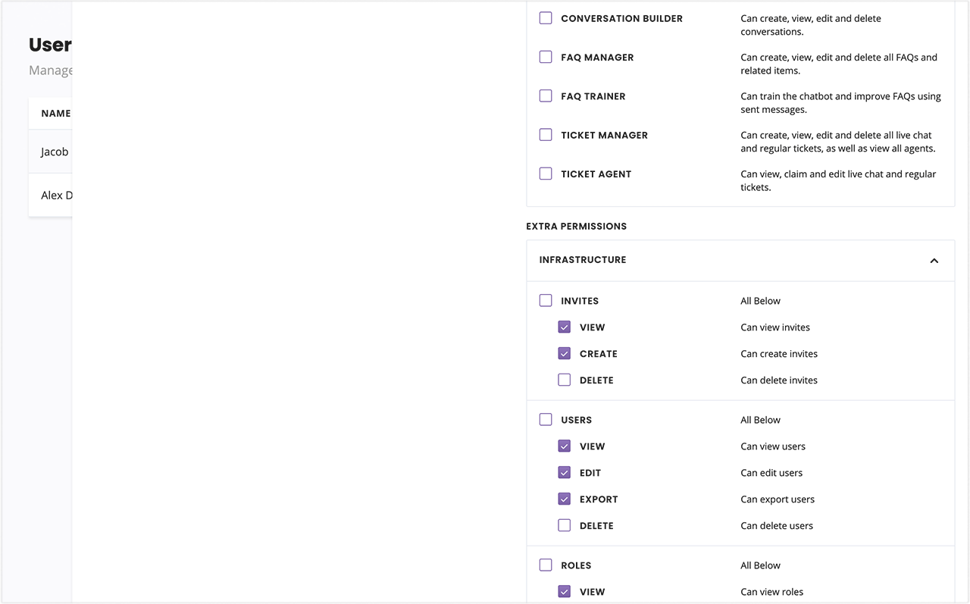The height and width of the screenshot is (604, 970).
Task: Click the Name column header
Action: coord(55,113)
